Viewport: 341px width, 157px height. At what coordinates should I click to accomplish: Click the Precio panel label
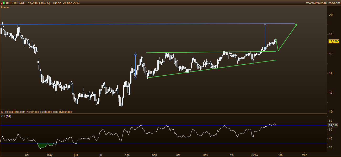(x=5, y=7)
